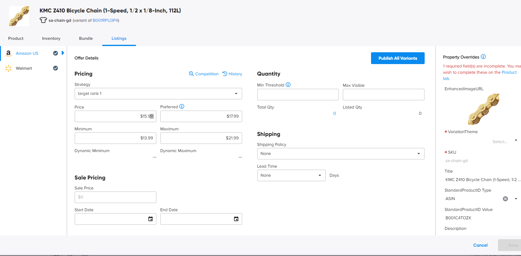Click the Publish All Variants button
This screenshot has width=521, height=256.
click(x=398, y=58)
